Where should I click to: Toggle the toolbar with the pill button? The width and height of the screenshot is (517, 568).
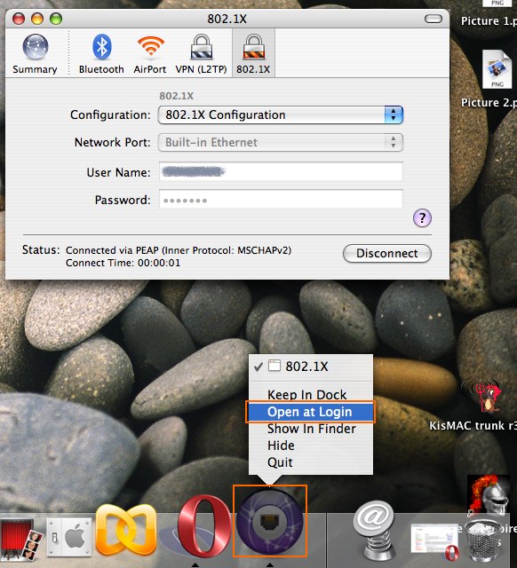point(433,19)
